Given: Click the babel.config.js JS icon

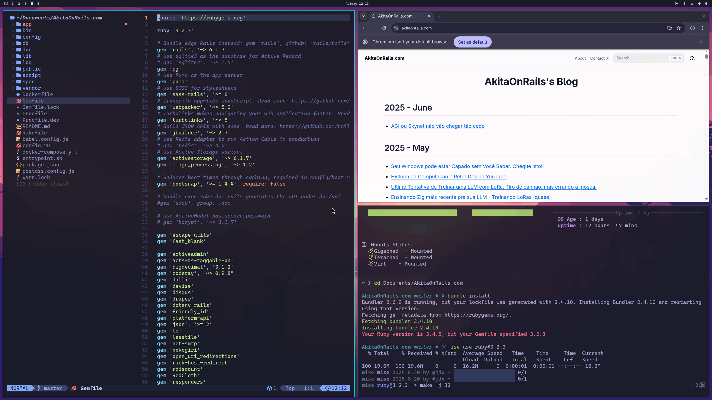Looking at the screenshot, I should point(19,139).
